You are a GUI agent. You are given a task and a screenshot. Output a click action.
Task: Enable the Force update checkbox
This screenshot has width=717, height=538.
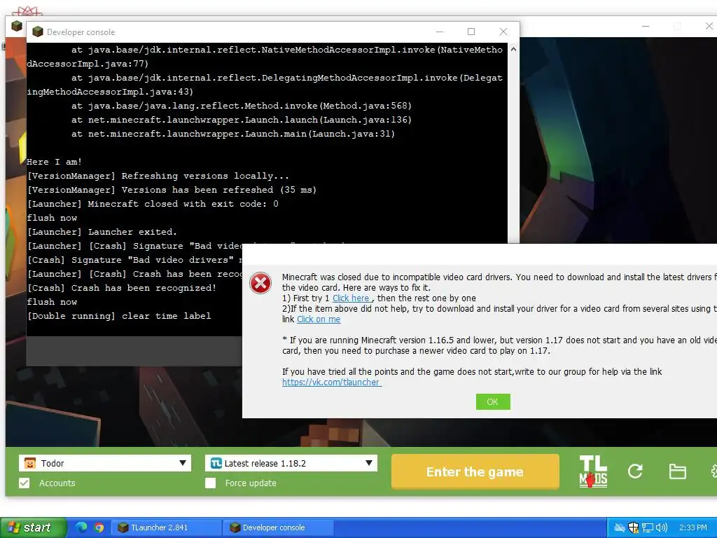click(210, 483)
